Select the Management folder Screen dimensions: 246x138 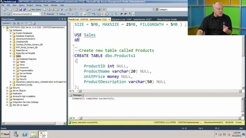click(x=18, y=99)
